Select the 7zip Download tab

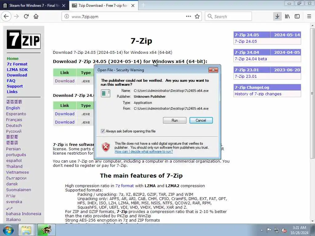(x=103, y=6)
